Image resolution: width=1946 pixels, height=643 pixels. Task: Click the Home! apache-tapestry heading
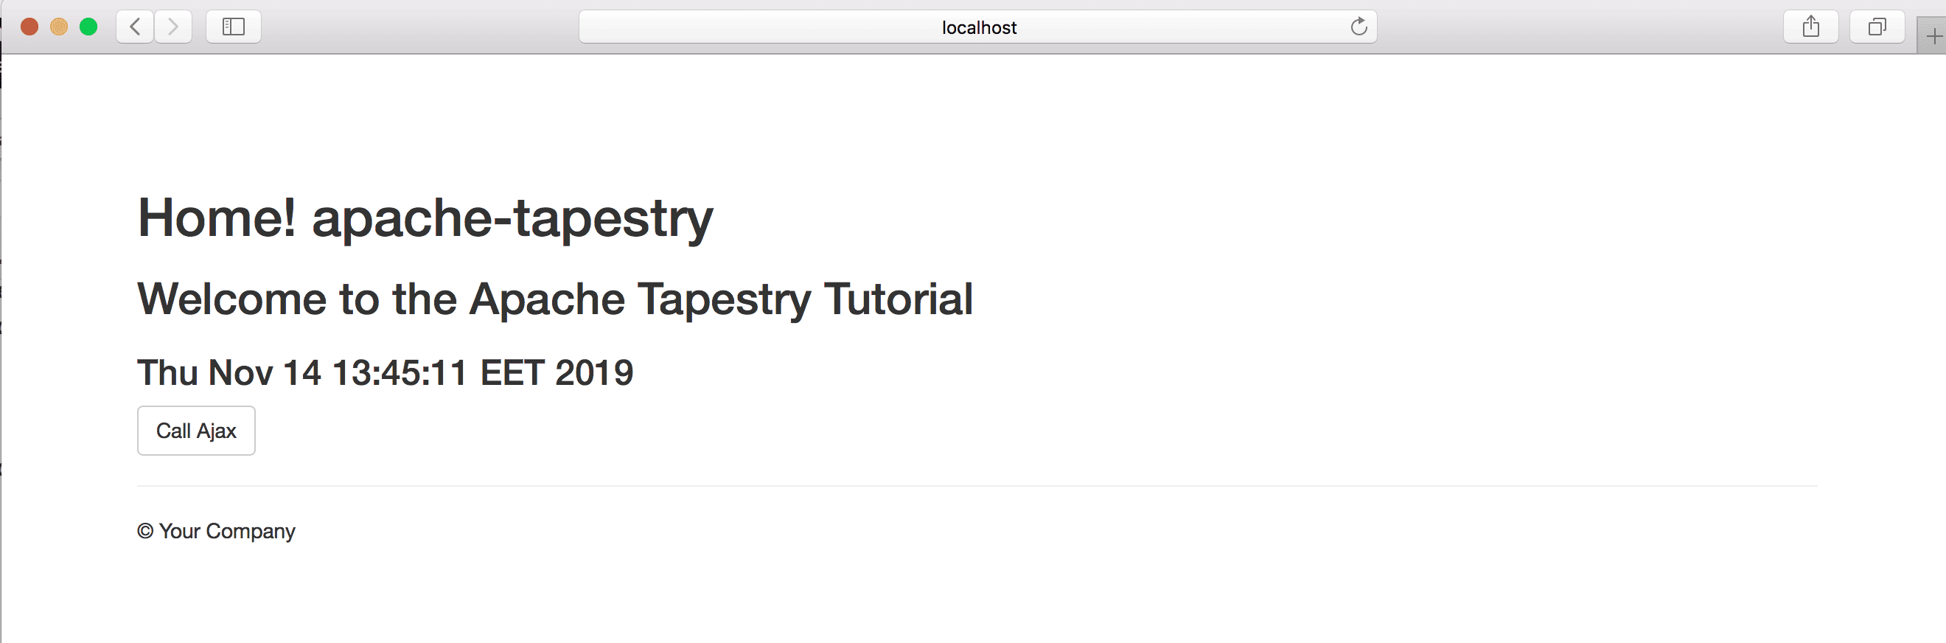click(x=425, y=219)
